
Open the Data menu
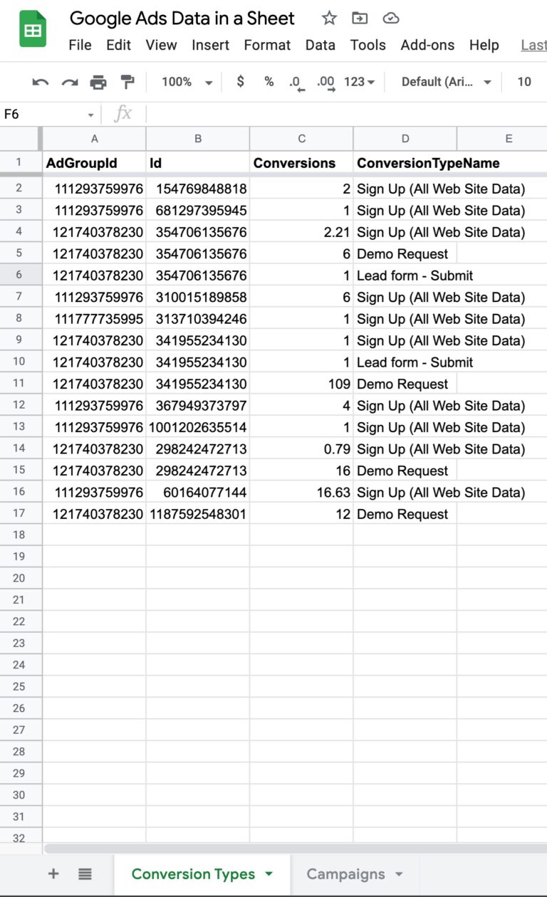pyautogui.click(x=321, y=45)
